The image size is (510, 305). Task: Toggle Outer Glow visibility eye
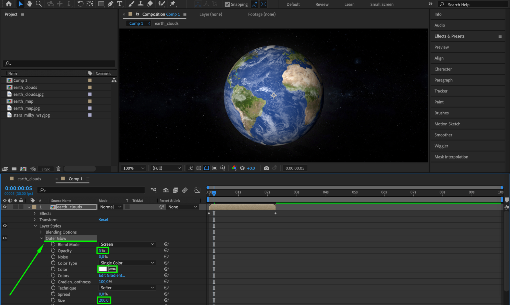5,238
